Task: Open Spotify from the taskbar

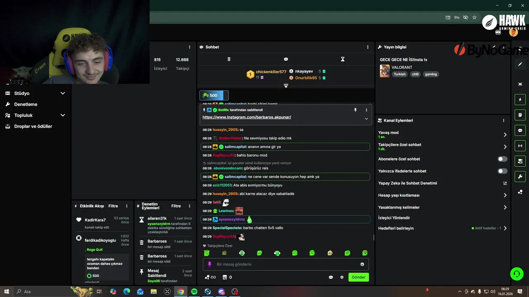Action: pyautogui.click(x=194, y=292)
